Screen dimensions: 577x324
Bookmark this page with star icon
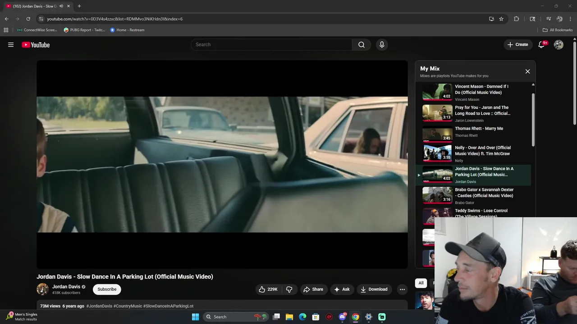click(501, 19)
